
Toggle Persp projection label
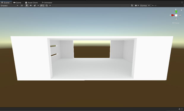click(x=176, y=23)
